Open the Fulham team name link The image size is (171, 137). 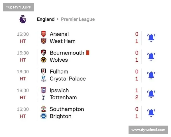click(x=59, y=72)
